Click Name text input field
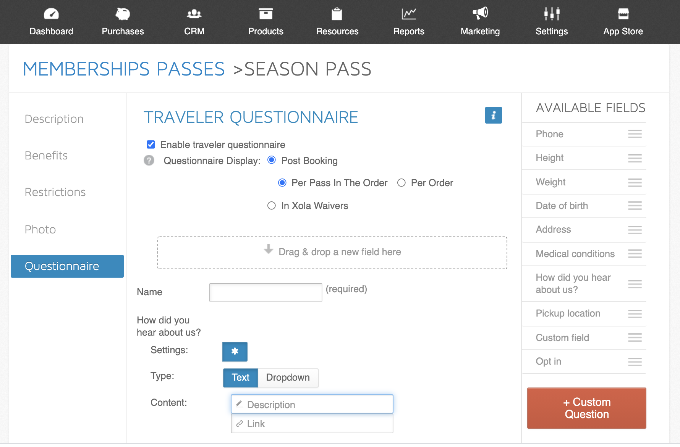The height and width of the screenshot is (447, 680). 266,292
